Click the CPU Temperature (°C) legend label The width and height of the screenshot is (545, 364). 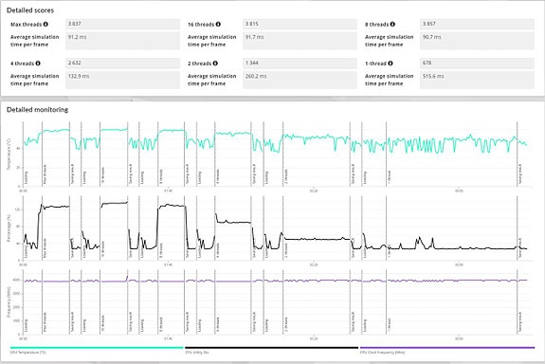(28, 353)
